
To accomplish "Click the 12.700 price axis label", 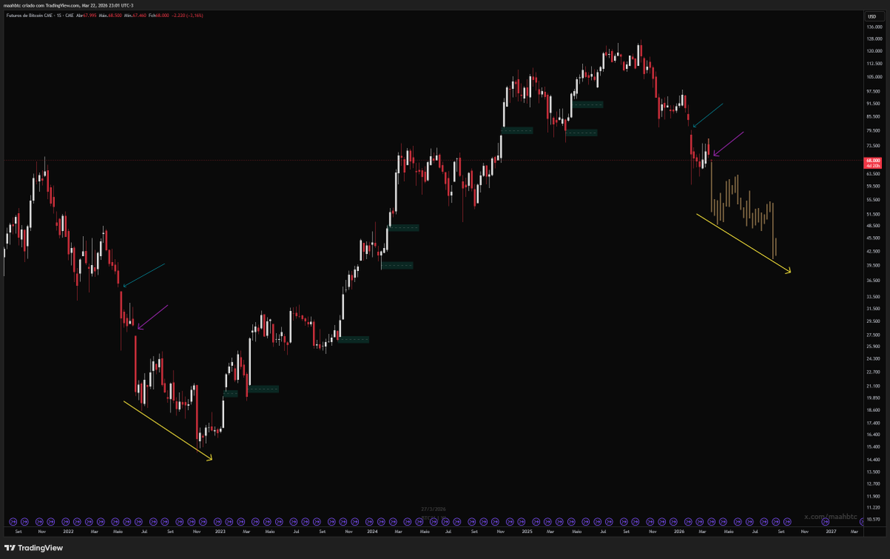I will [873, 484].
